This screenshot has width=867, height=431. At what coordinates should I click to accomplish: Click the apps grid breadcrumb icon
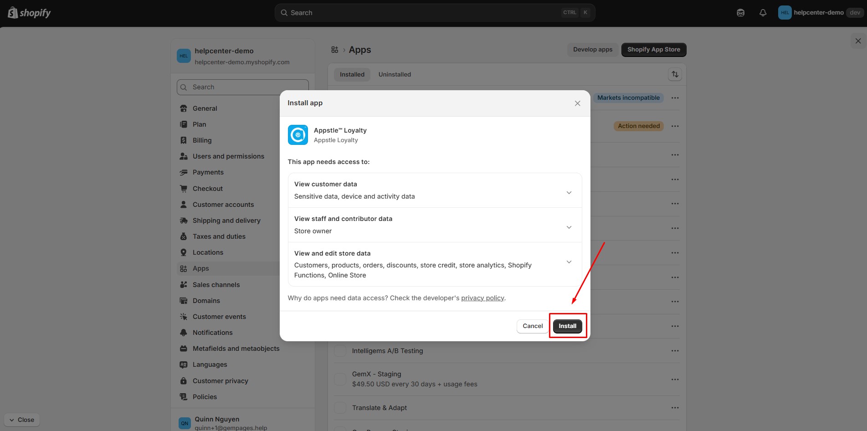pos(335,50)
